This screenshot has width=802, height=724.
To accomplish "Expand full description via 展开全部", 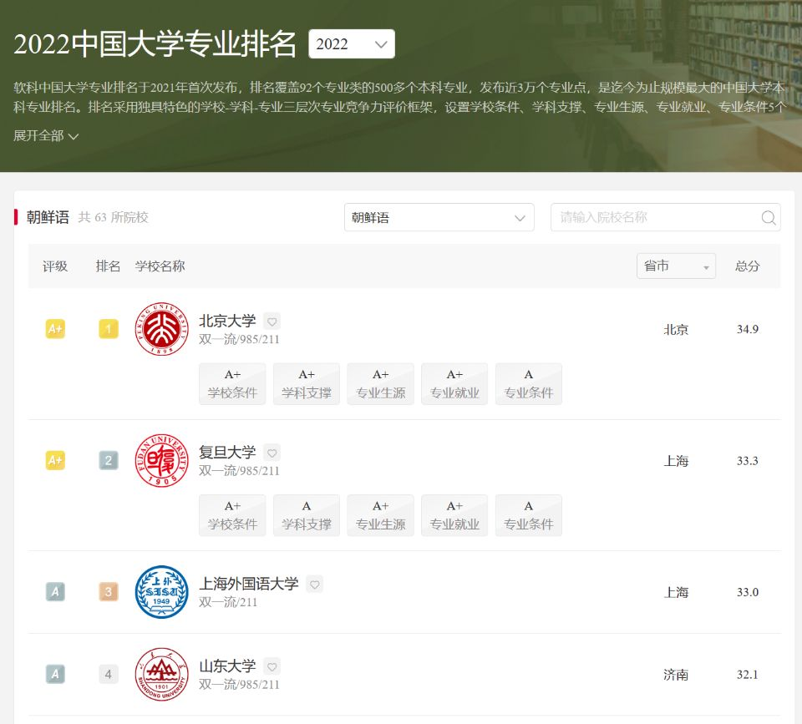I will coord(45,136).
